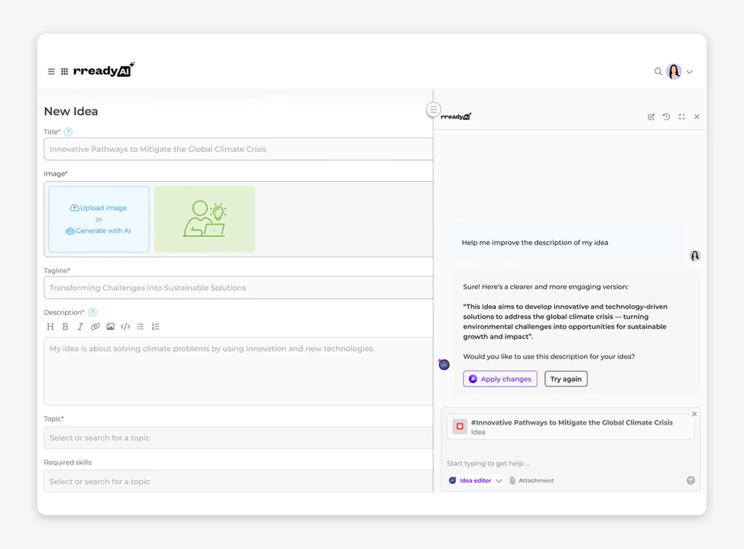Image resolution: width=744 pixels, height=549 pixels.
Task: Expand the user profile chevron menu
Action: (689, 72)
